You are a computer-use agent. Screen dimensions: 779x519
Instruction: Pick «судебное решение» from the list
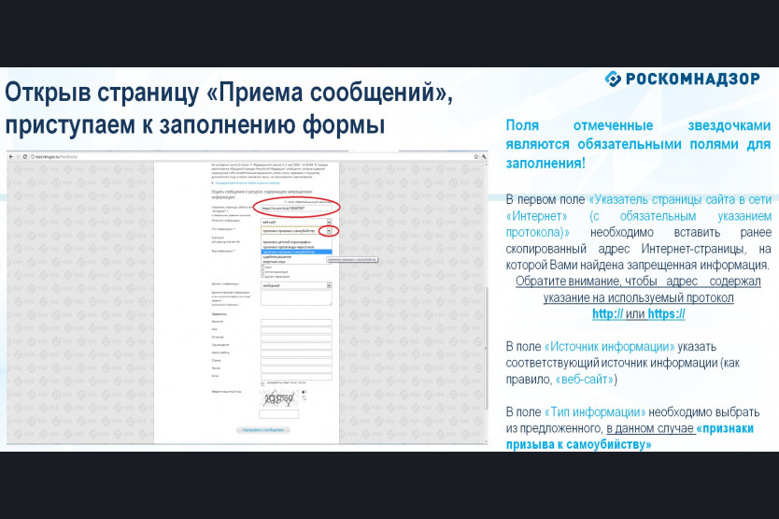(280, 256)
